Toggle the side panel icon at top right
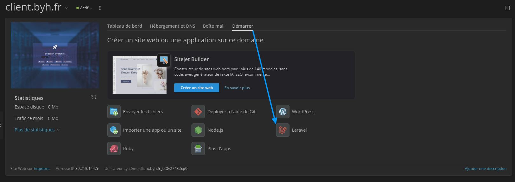 point(507,8)
